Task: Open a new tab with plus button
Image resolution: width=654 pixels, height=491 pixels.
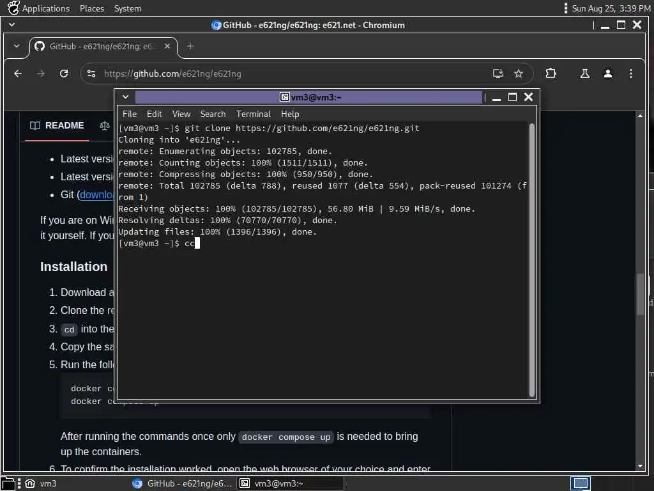Action: 190,46
